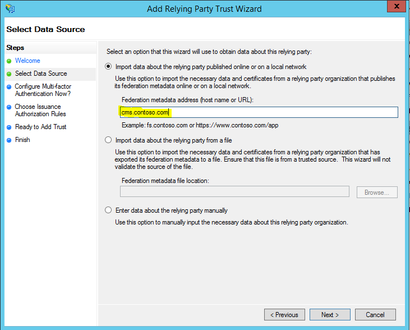The width and height of the screenshot is (410, 330).
Task: Click the 'Federation metadata address' label
Action: point(187,100)
